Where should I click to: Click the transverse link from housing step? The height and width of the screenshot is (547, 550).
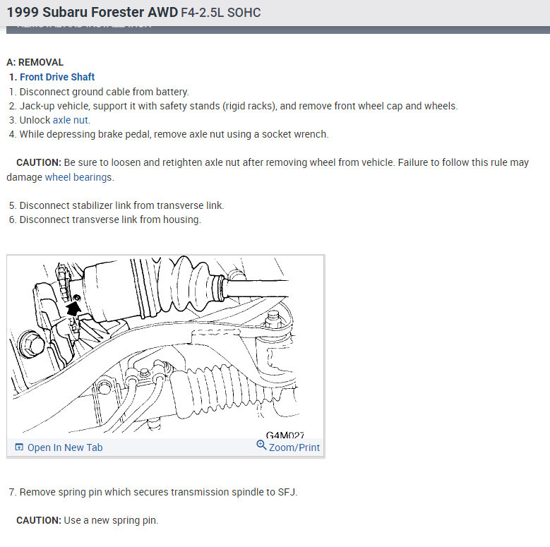pyautogui.click(x=105, y=220)
